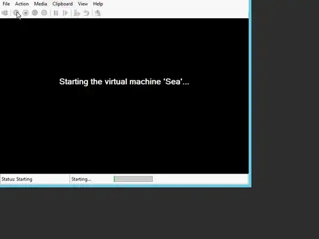Screen dimensions: 319x239
Task: Click the Ctrl+Alt+Delete toolbar icon
Action: pos(5,13)
